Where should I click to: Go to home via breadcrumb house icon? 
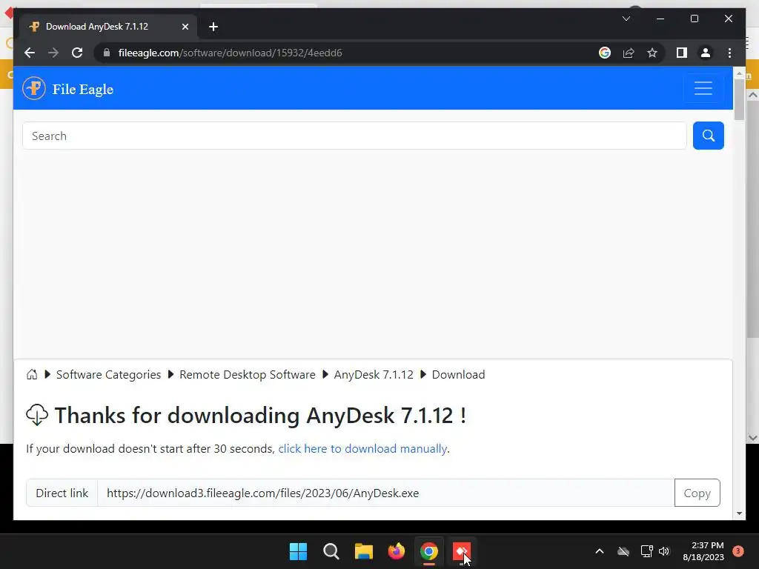[x=32, y=374]
